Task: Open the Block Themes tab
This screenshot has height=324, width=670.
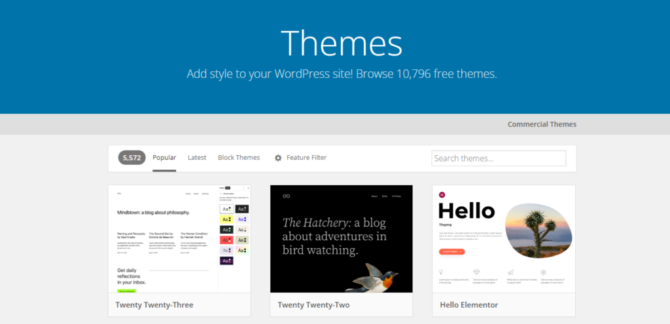Action: [x=239, y=158]
